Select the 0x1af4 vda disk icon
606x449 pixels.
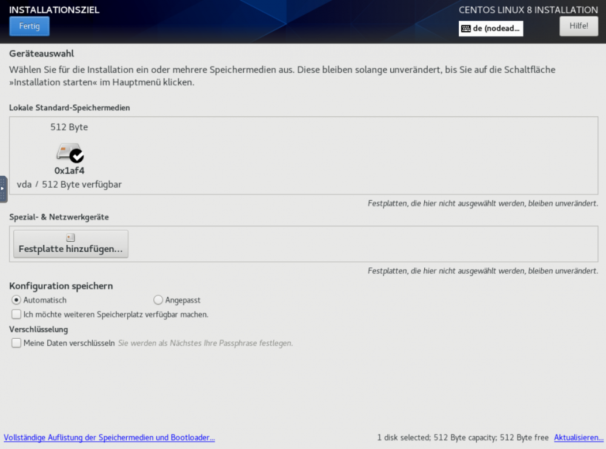click(70, 153)
